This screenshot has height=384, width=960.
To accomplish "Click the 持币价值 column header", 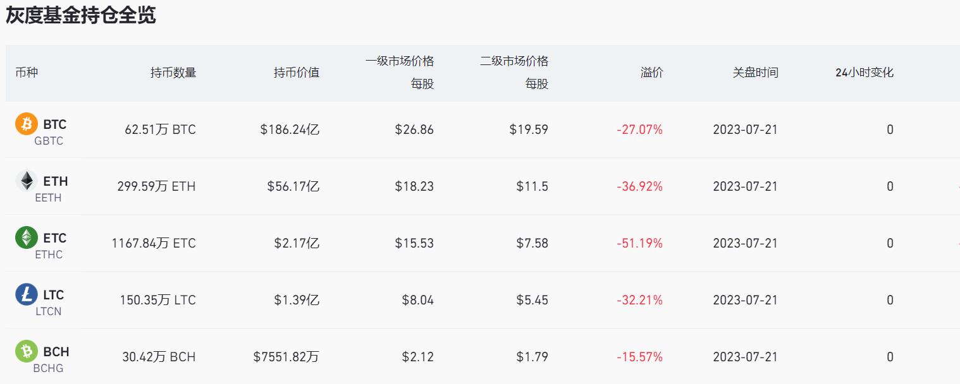I will click(x=297, y=73).
